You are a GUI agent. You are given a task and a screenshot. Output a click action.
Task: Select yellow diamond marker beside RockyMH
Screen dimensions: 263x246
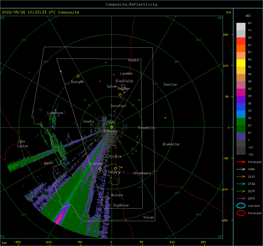coord(78,76)
